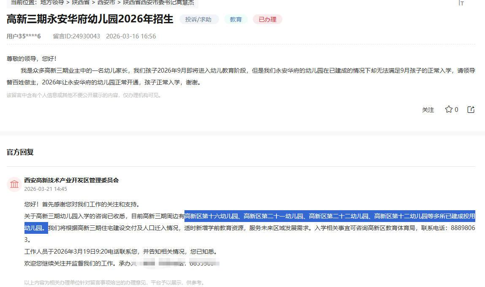The width and height of the screenshot is (485, 287).
Task: Click the institution icon beside the agency name
Action: 14,184
